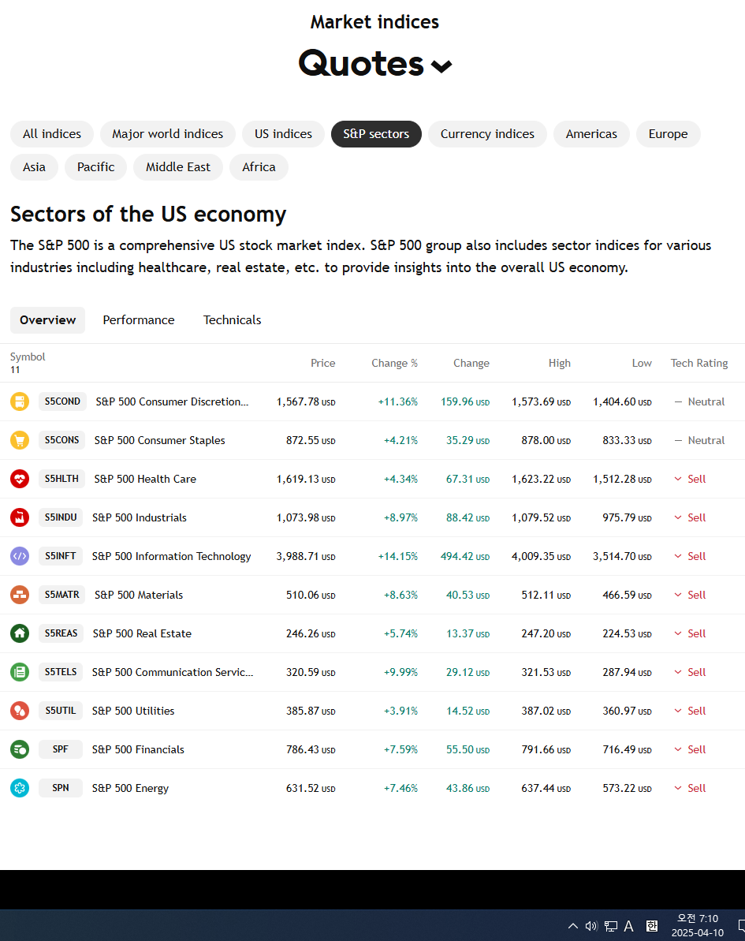Click S&P 500 Information Technology name
Image resolution: width=745 pixels, height=941 pixels.
[x=172, y=556]
